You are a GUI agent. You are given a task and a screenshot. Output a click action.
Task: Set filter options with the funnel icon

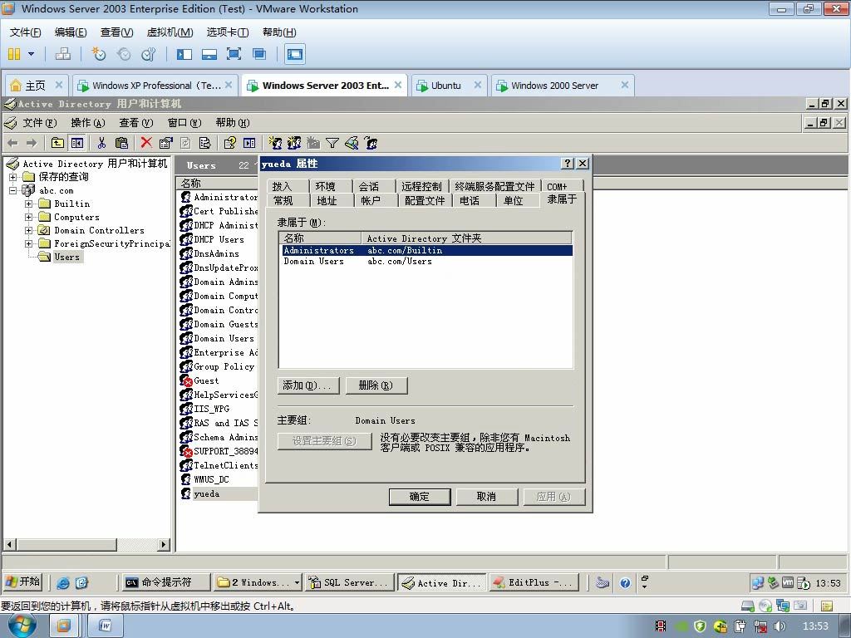pos(332,143)
